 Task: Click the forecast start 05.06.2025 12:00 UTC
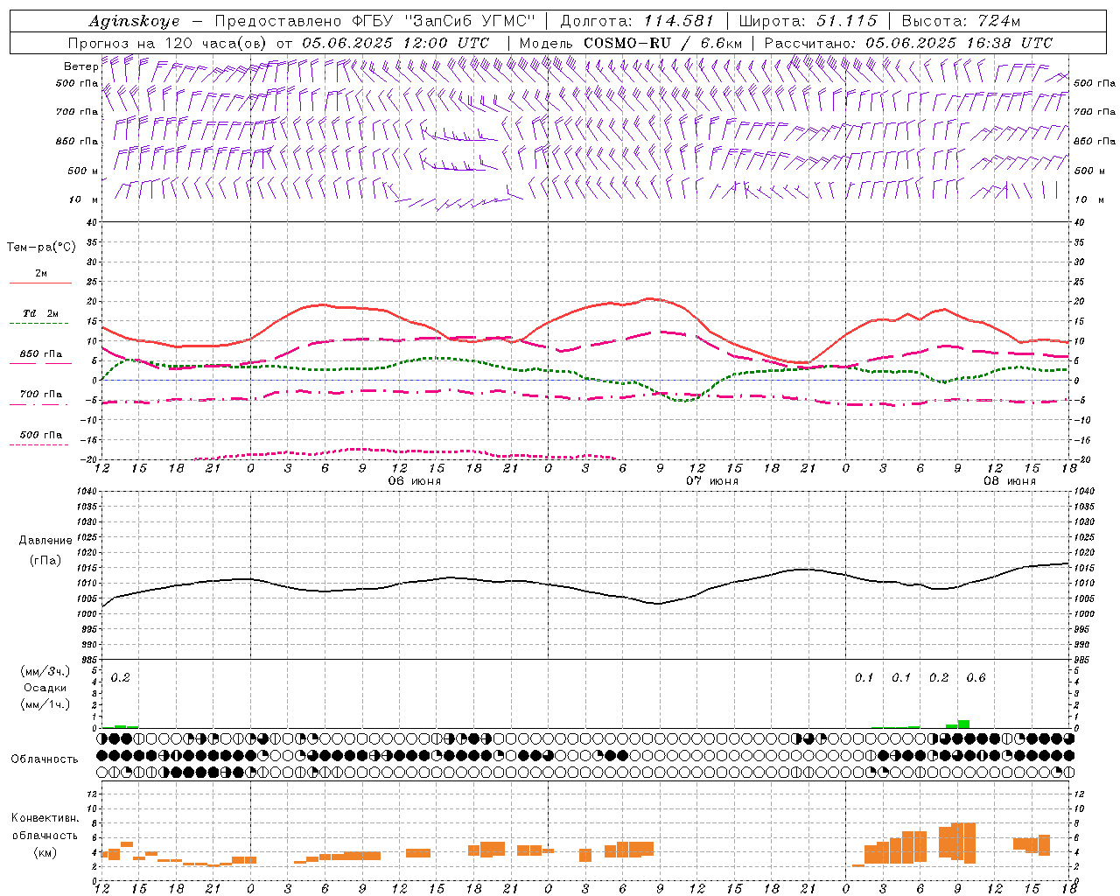395,43
